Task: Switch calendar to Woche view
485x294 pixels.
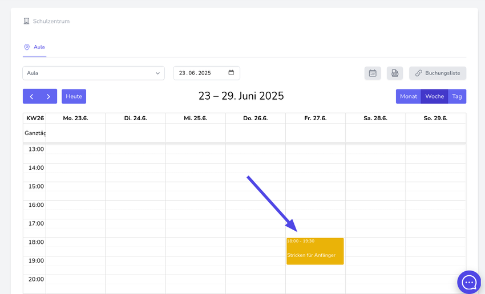Action: (434, 96)
